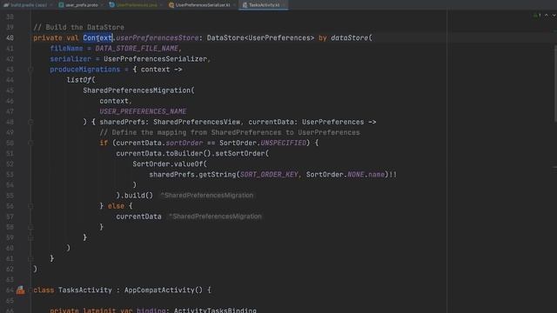Image resolution: width=557 pixels, height=313 pixels.
Task: Click the Java class icon on UserPreferences.java tab
Action: tap(112, 5)
